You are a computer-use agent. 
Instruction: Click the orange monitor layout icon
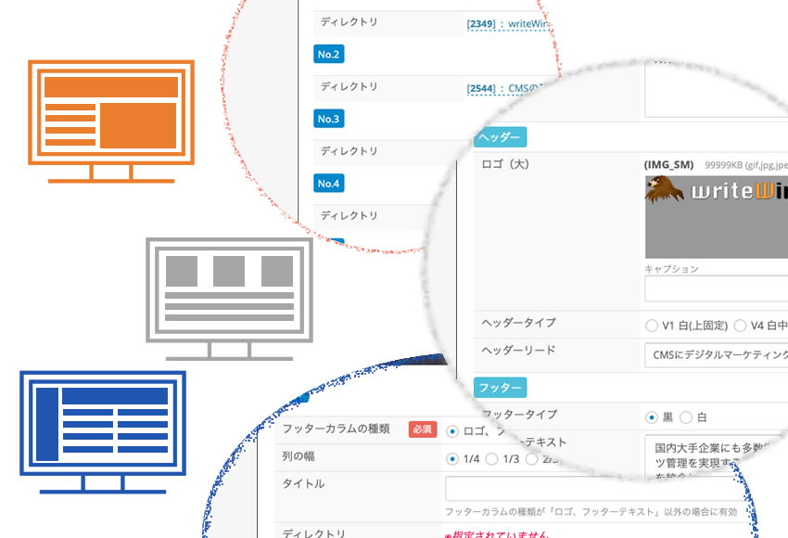click(111, 122)
